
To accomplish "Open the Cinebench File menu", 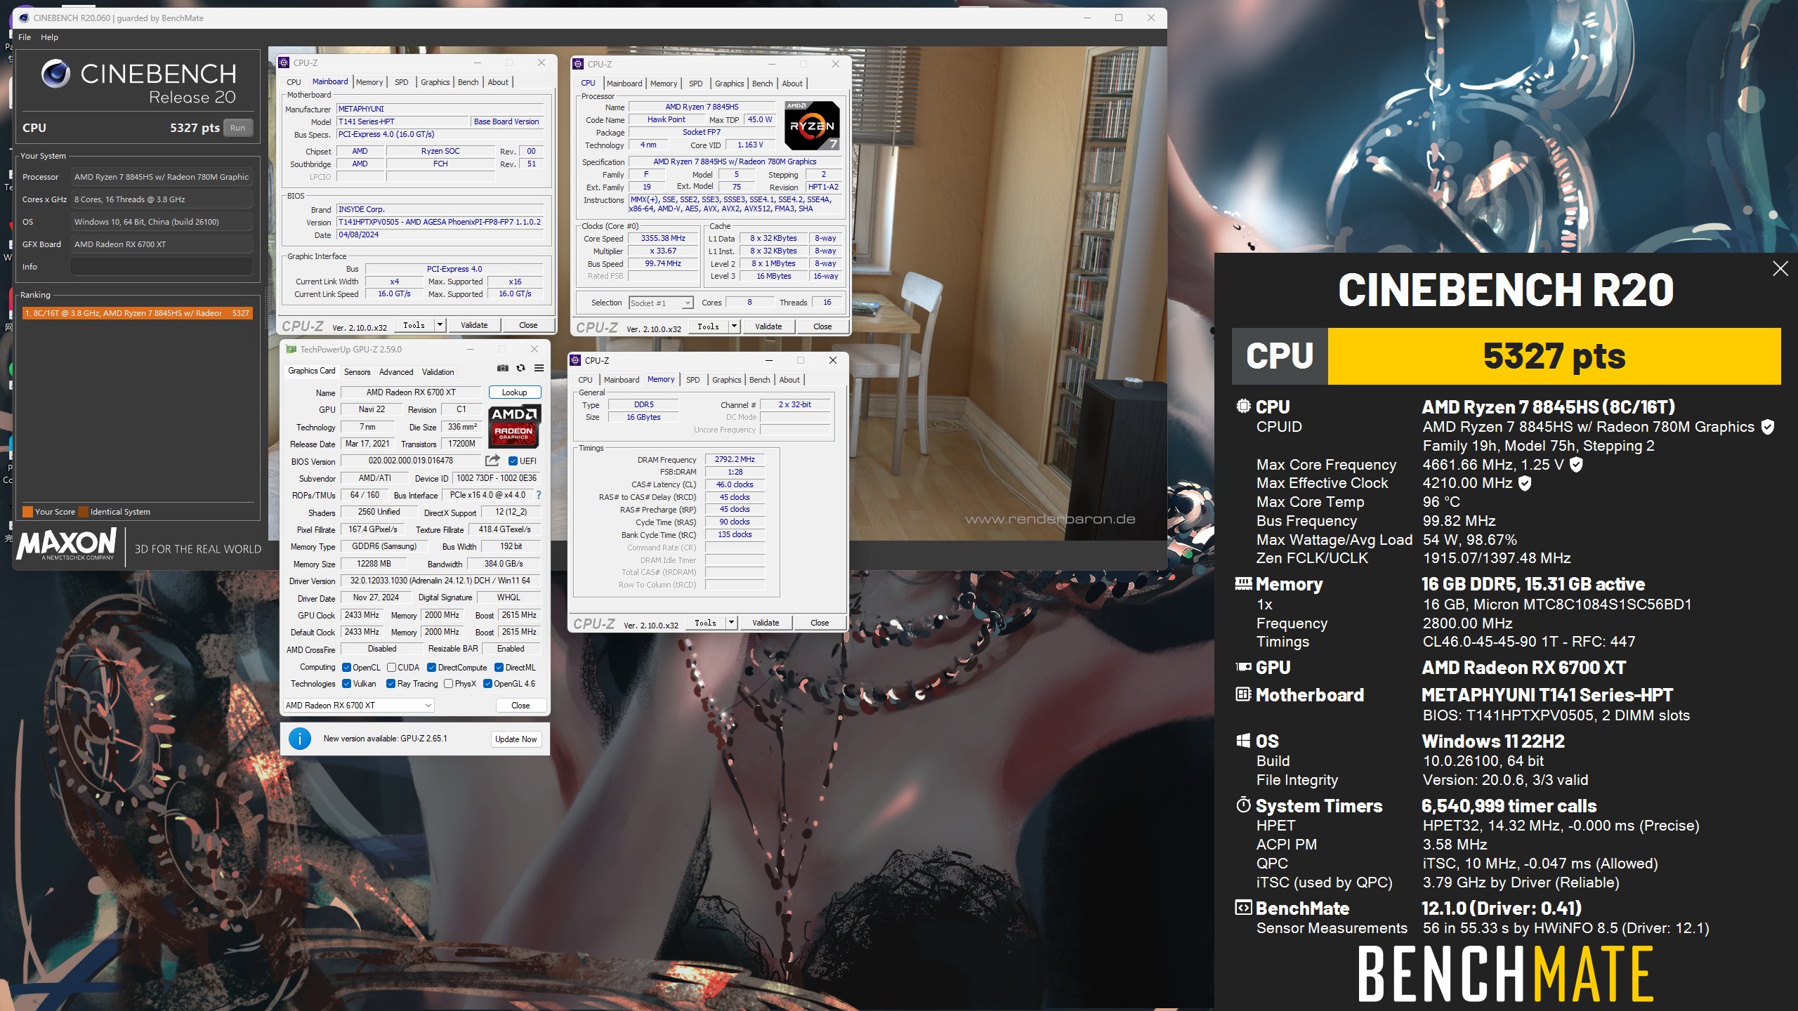I will pyautogui.click(x=25, y=37).
